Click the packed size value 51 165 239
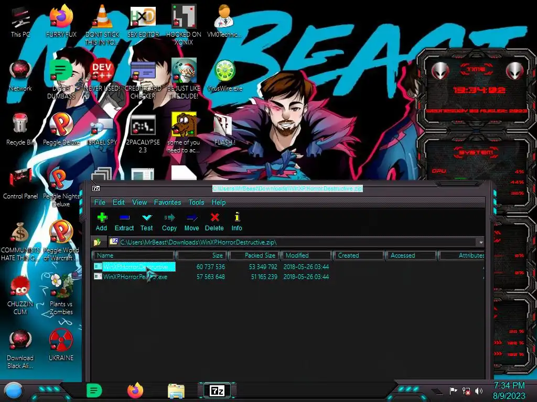Viewport: 537px width, 402px height. tap(264, 276)
